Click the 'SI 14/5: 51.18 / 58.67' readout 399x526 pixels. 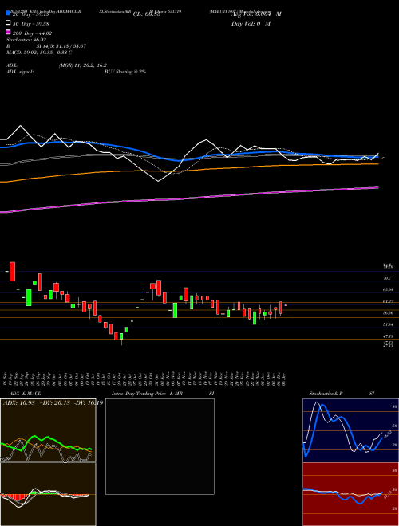[x=61, y=46]
